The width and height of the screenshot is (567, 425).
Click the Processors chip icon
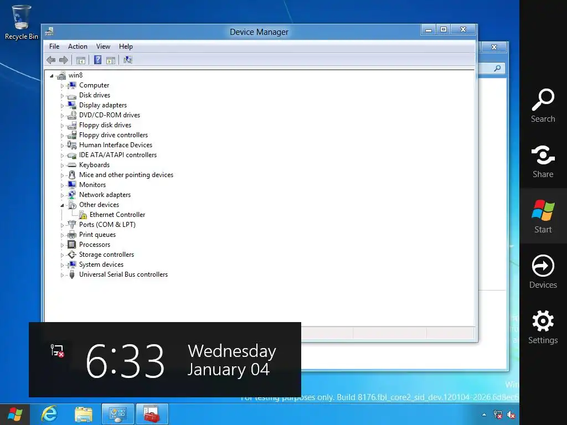[72, 245]
